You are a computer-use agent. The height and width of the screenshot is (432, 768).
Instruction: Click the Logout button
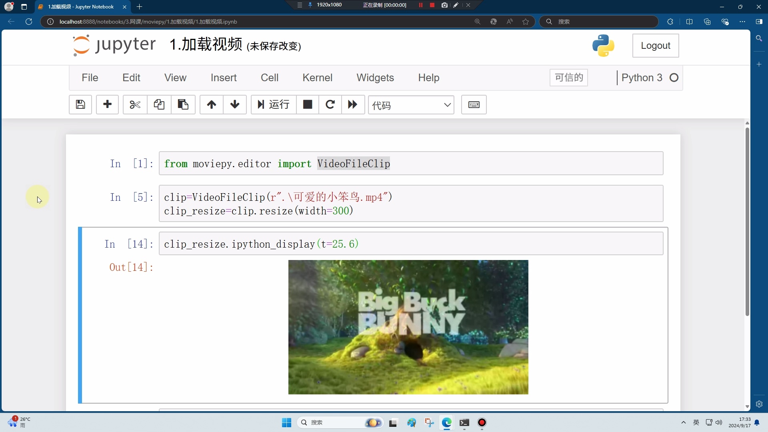pos(656,46)
